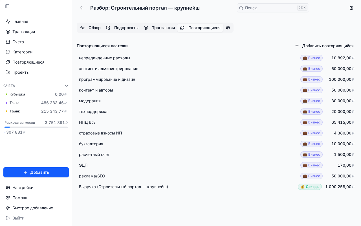
Task: Open the Счета section via its sidebar icon
Action: [x=8, y=42]
